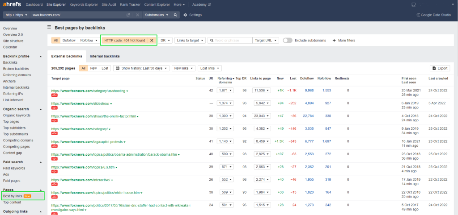
Task: Open Show history Last 30 days
Action: tap(141, 68)
